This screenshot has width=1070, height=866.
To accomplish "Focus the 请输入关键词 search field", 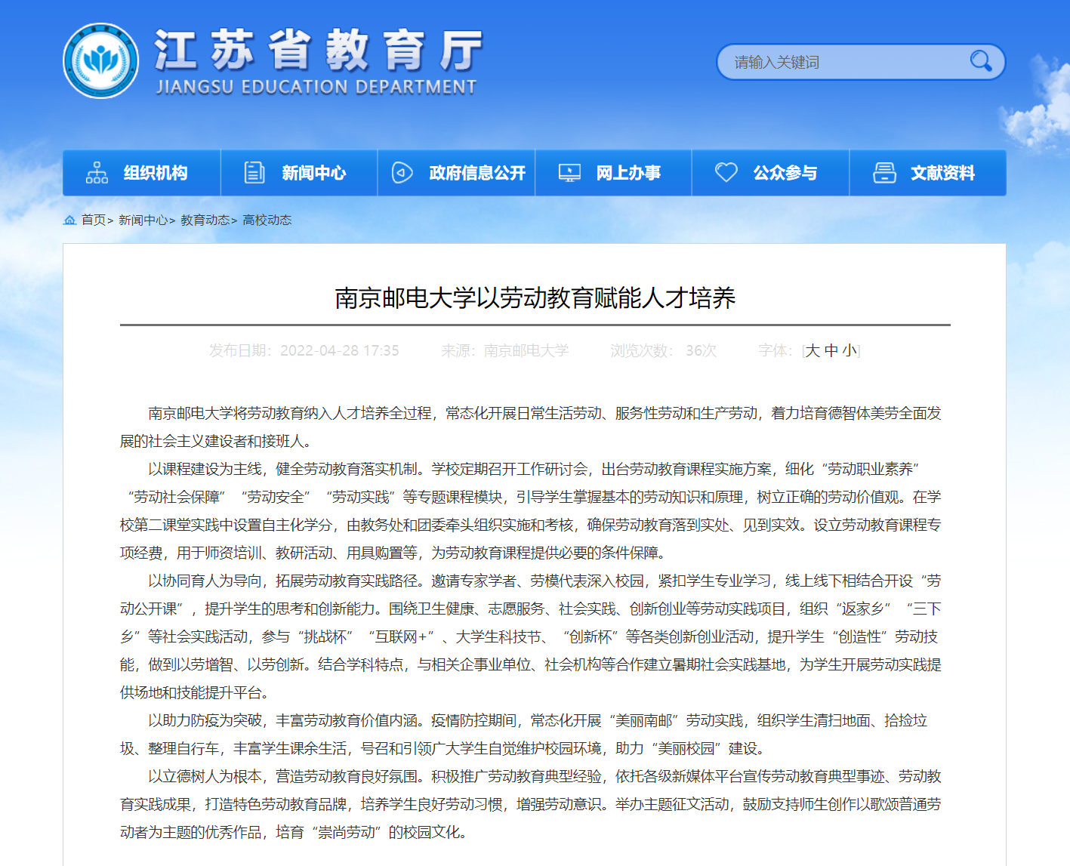I will click(x=846, y=62).
